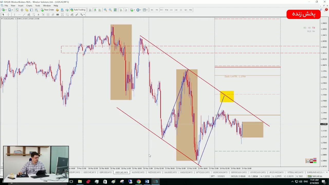Open File Explorer from the taskbar
The image size is (329, 185).
(x=80, y=182)
